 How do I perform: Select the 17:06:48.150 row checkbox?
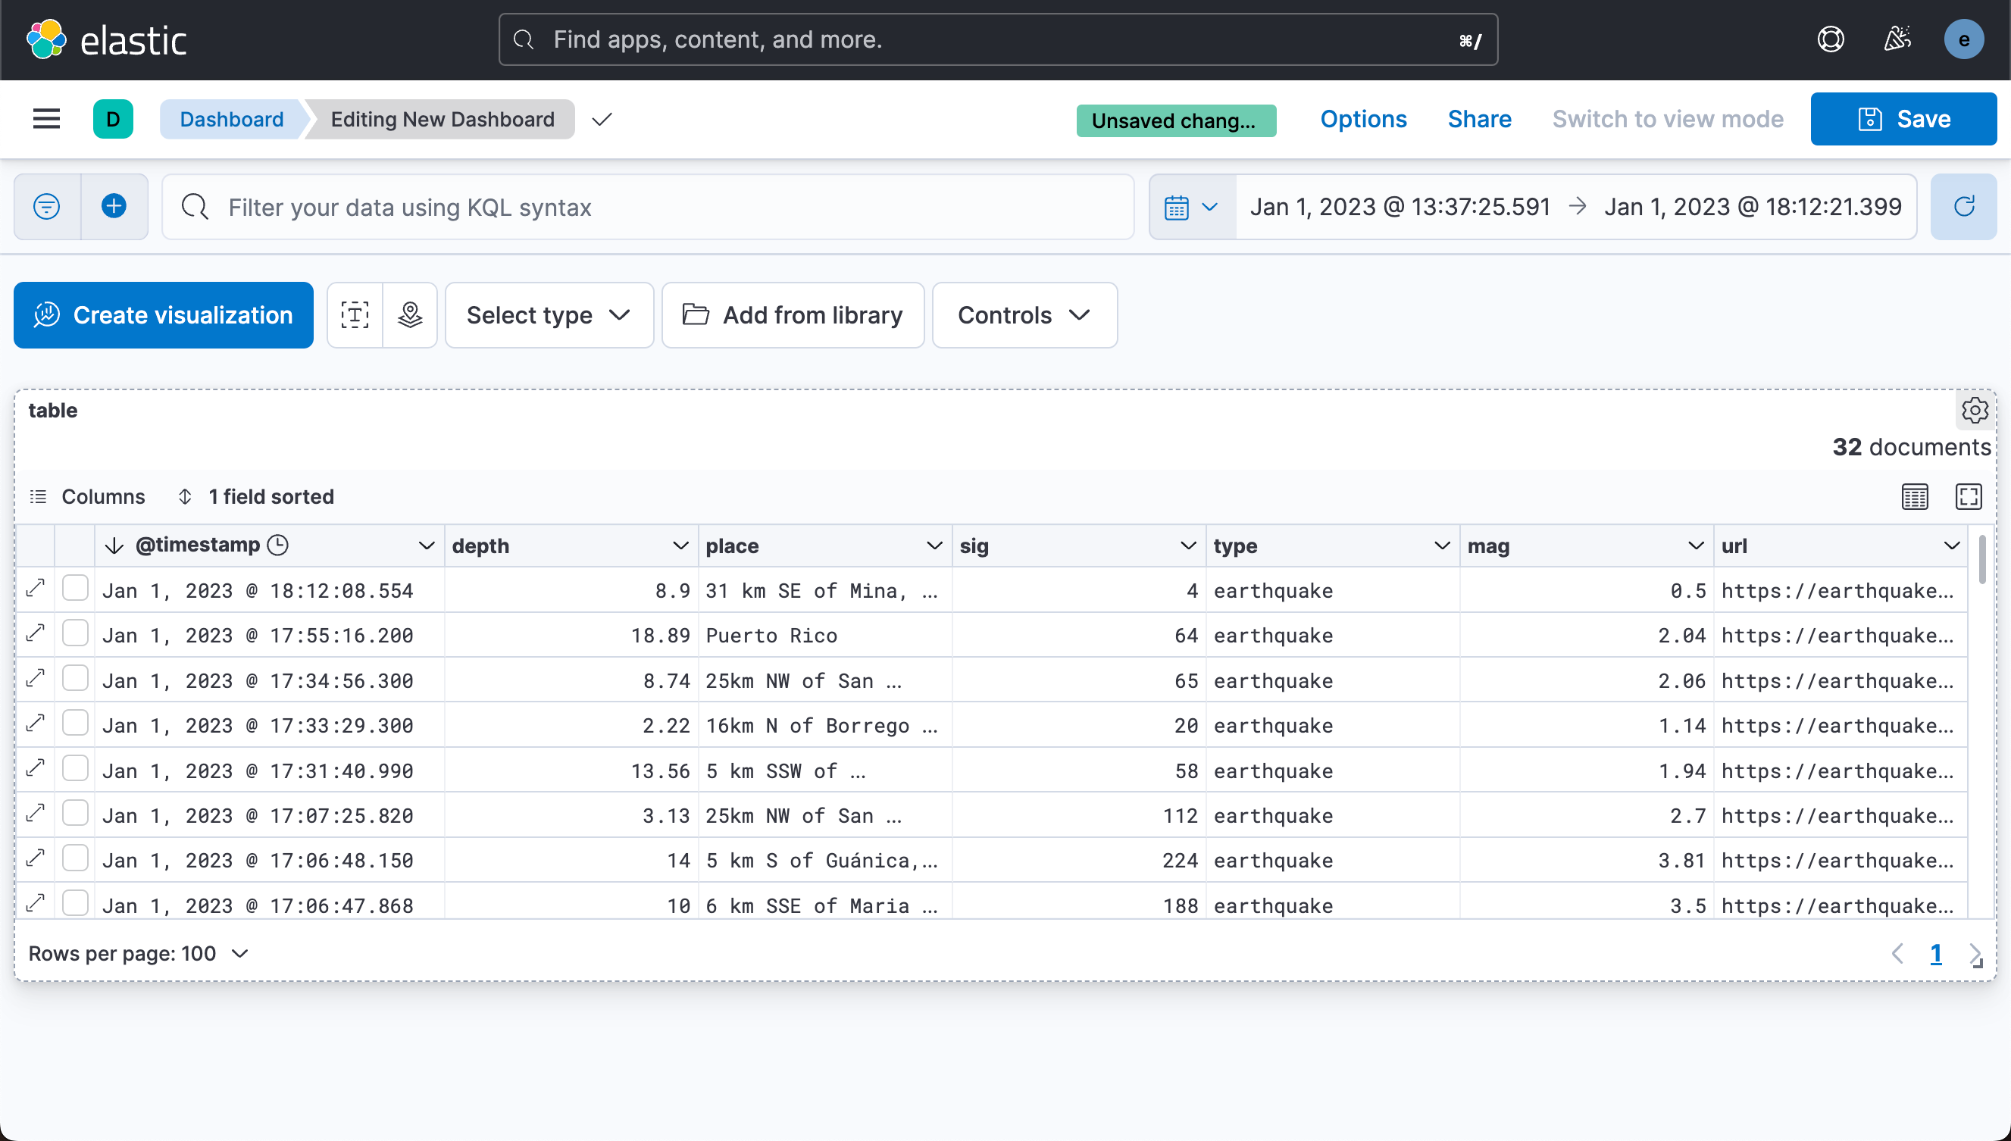point(75,858)
